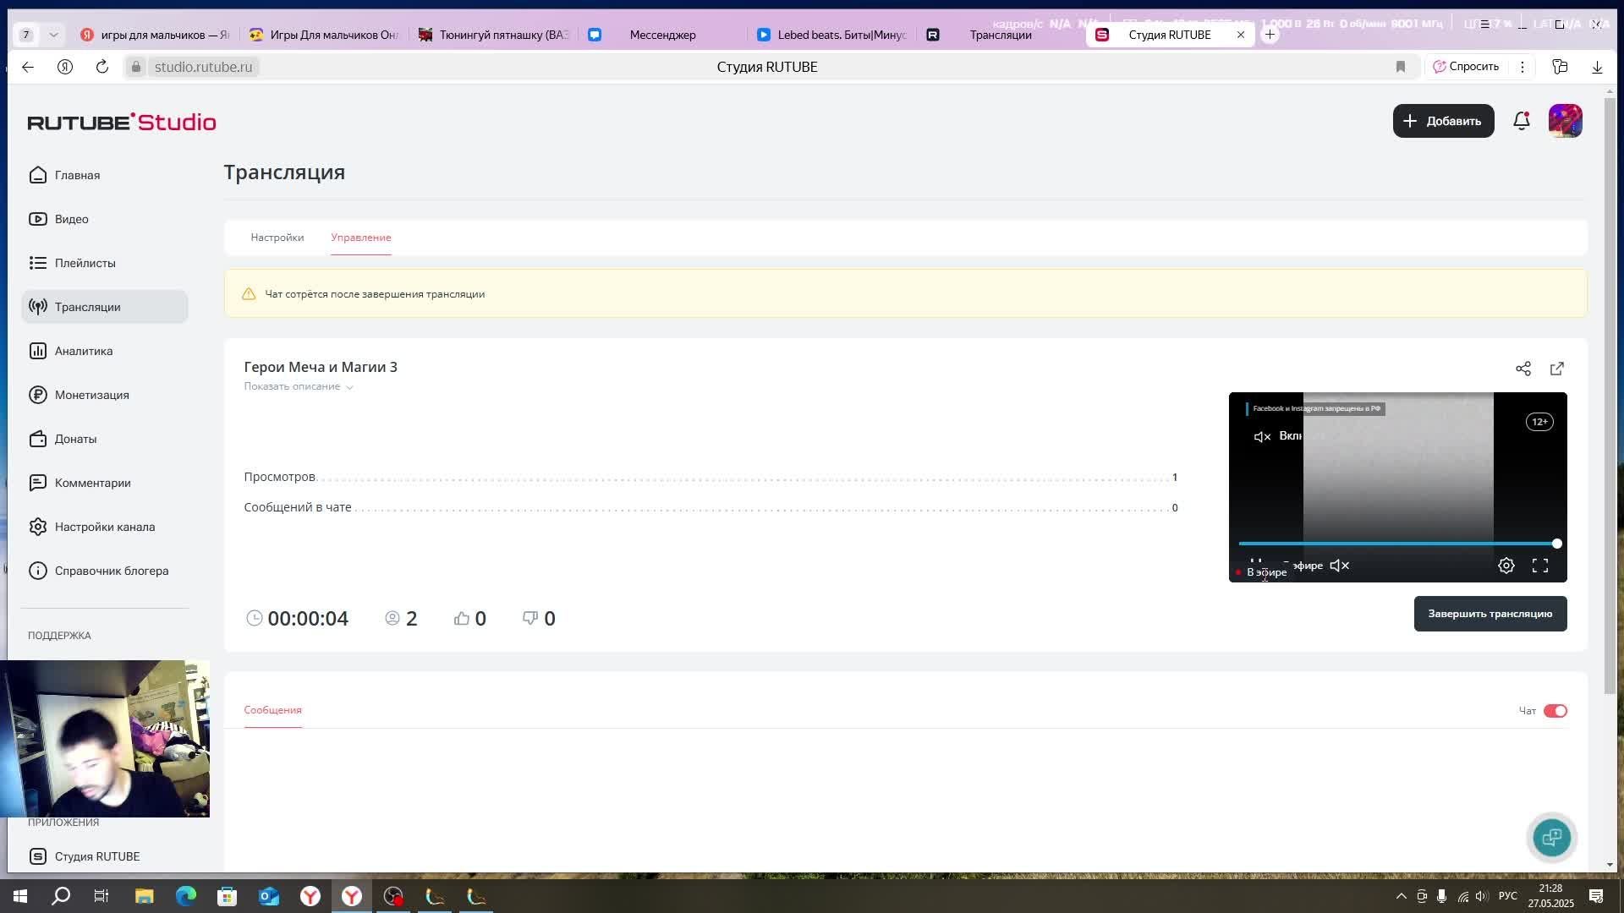This screenshot has width=1624, height=913.
Task: Open the browser three-dot menu
Action: click(x=1522, y=67)
